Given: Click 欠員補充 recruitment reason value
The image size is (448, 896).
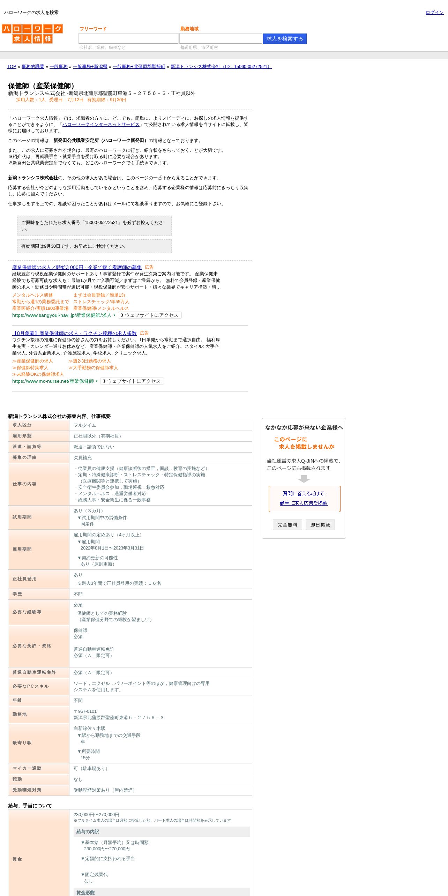Looking at the screenshot, I should 83,458.
